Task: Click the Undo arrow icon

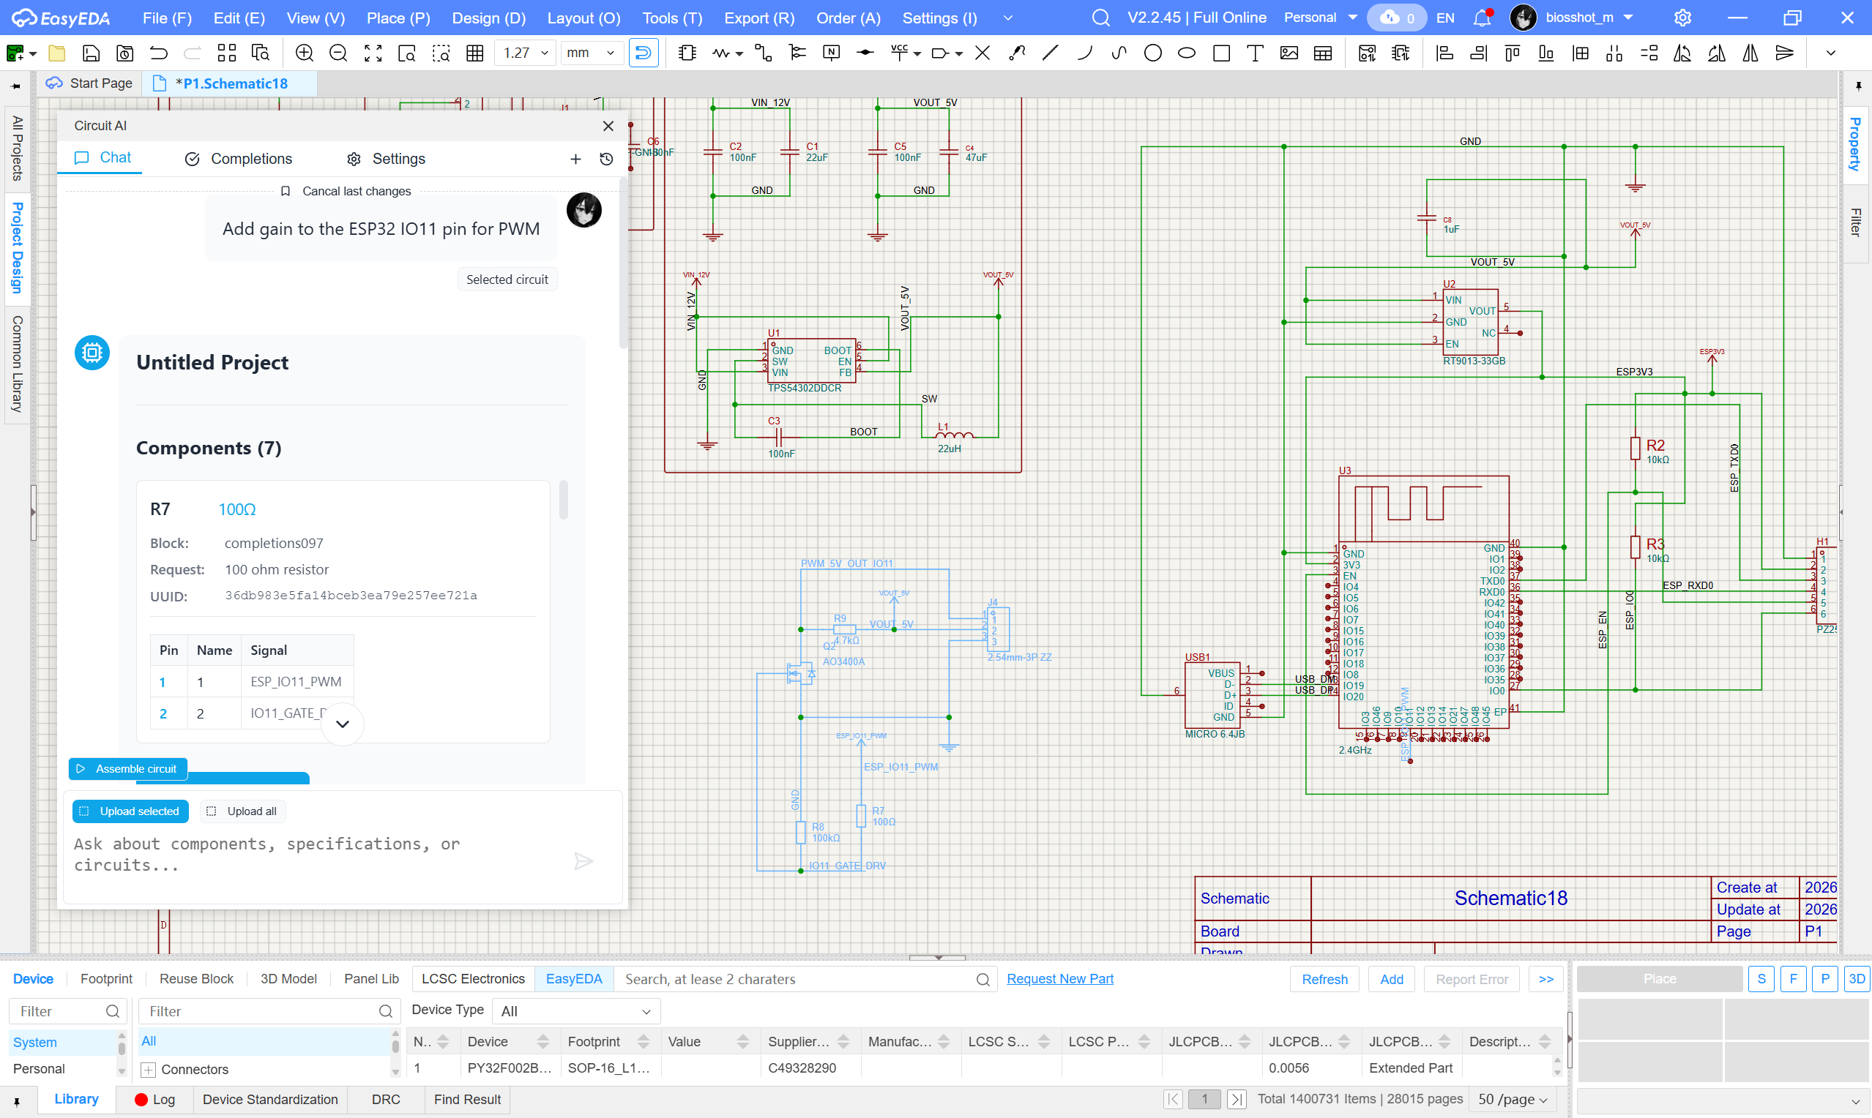Action: [x=158, y=53]
